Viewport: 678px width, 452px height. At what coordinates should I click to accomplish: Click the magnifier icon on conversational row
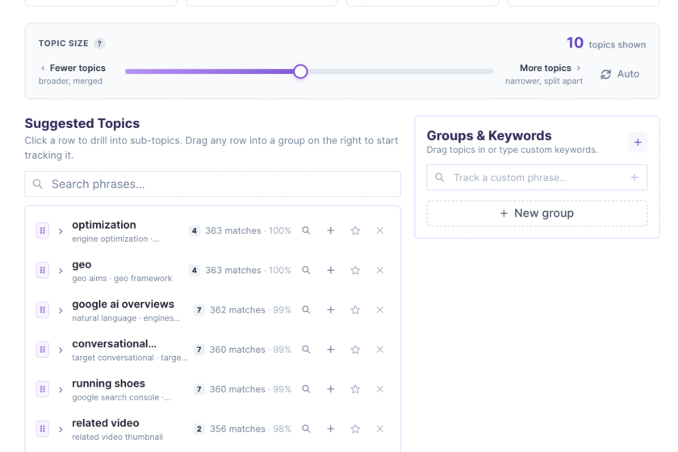[306, 350]
